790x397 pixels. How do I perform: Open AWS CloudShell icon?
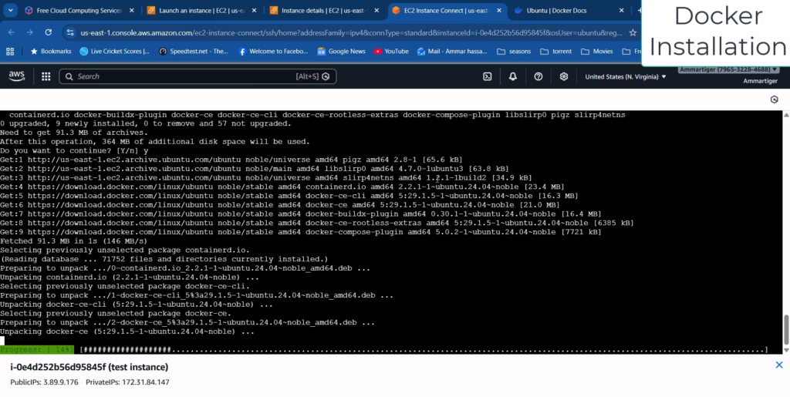click(x=488, y=76)
